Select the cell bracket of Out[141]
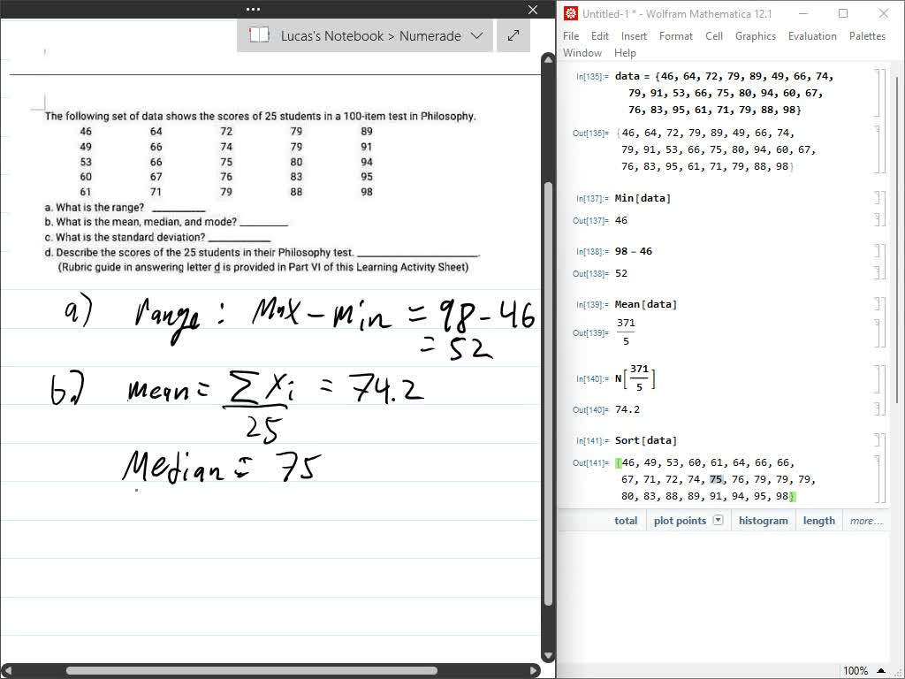This screenshot has height=679, width=905. pyautogui.click(x=878, y=477)
